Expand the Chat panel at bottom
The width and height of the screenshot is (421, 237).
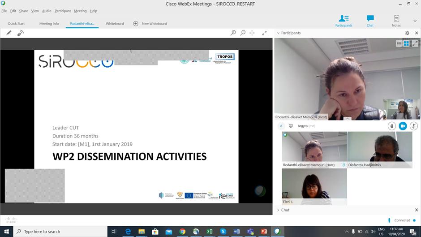(278, 210)
